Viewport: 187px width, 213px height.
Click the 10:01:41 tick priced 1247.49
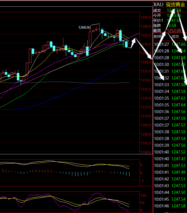[x=170, y=172]
